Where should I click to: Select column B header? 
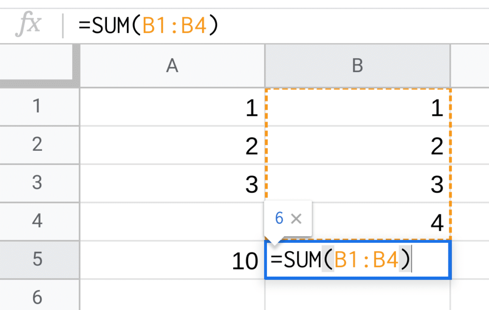coord(357,65)
